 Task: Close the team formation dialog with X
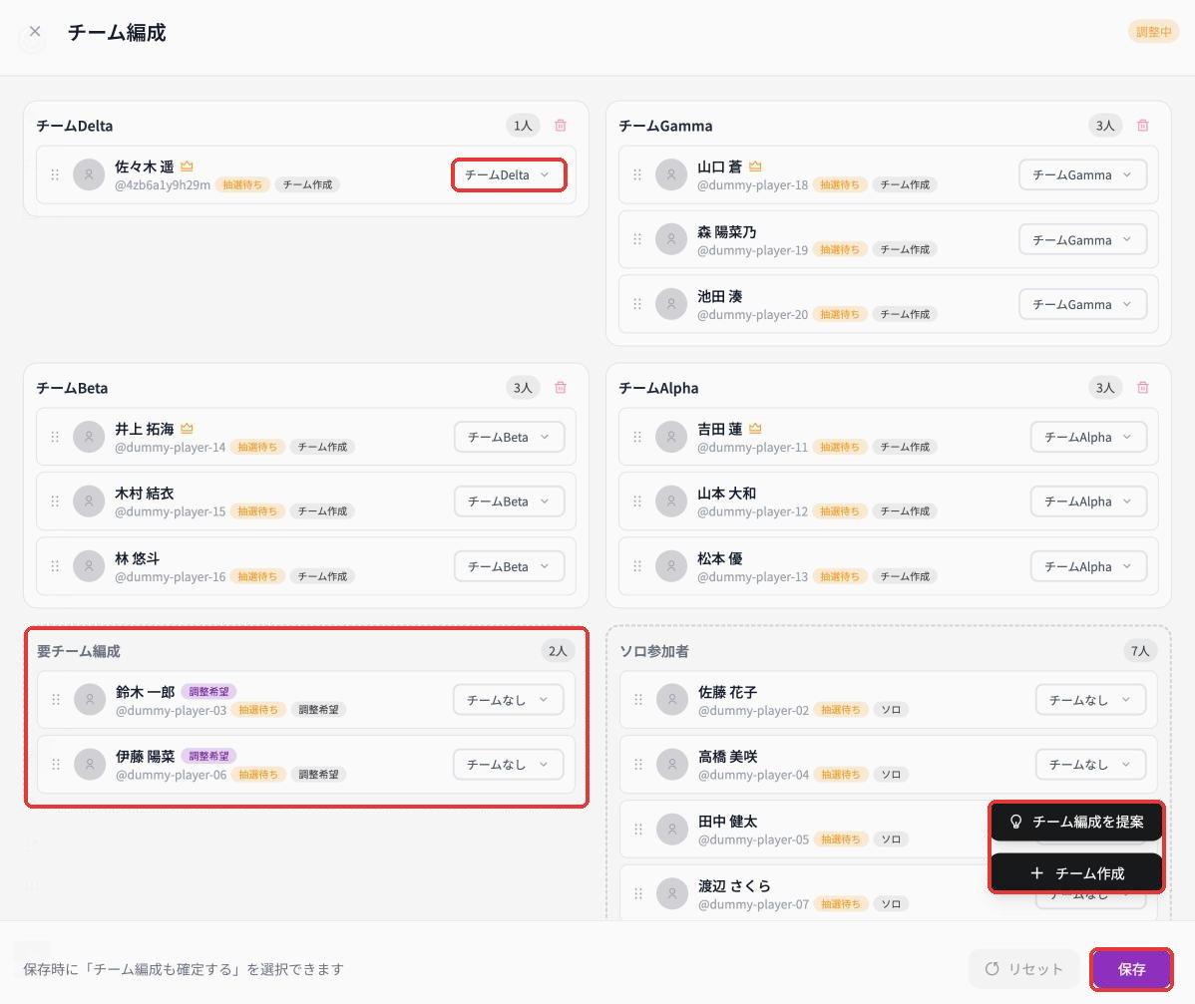pos(34,31)
